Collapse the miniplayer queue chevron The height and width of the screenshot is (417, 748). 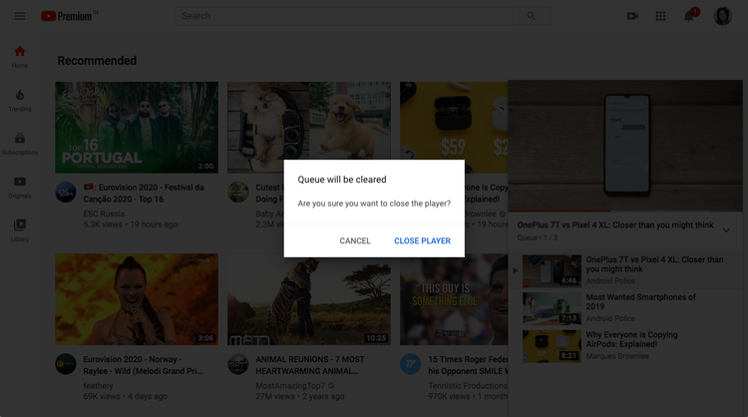pos(726,230)
